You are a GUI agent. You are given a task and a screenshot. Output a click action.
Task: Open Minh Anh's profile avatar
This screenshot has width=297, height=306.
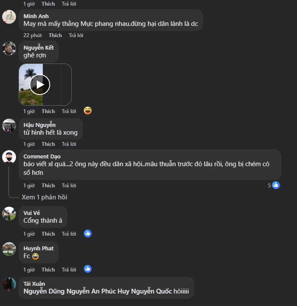(9, 17)
